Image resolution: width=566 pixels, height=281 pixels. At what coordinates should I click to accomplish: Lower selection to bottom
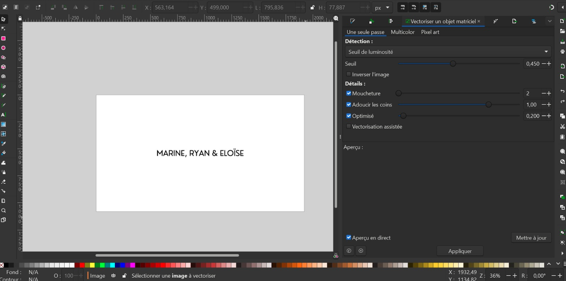[x=134, y=7]
